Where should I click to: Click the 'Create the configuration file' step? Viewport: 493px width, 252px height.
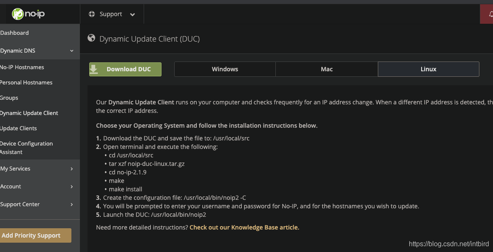coord(175,197)
